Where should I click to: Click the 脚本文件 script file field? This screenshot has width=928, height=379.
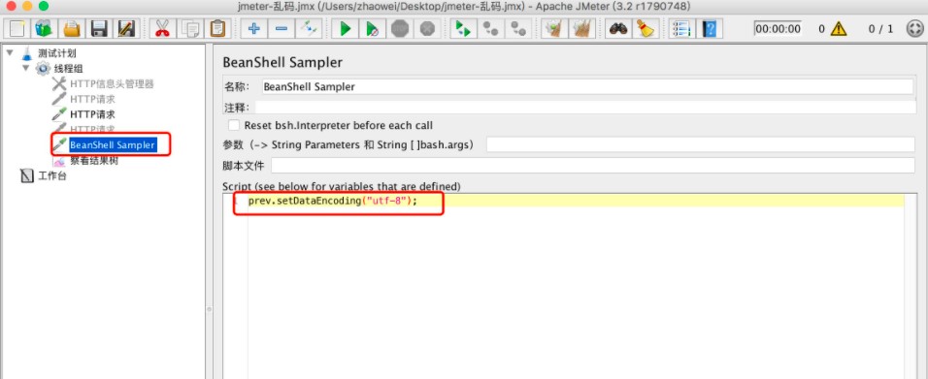tap(593, 166)
